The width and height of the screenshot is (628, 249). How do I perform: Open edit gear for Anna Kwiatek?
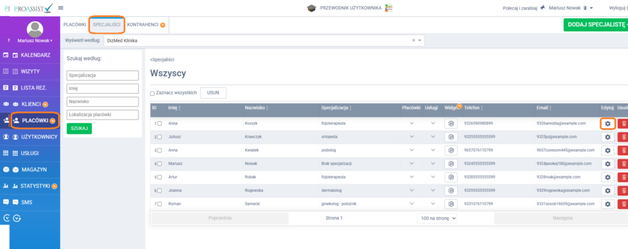pyautogui.click(x=608, y=150)
